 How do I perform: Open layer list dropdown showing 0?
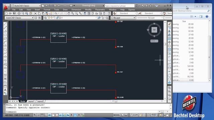point(72,18)
